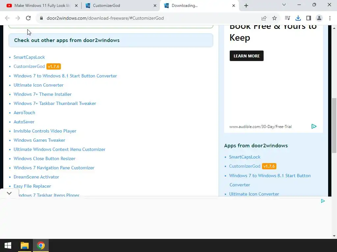Close the Downloading tab

[x=234, y=6]
